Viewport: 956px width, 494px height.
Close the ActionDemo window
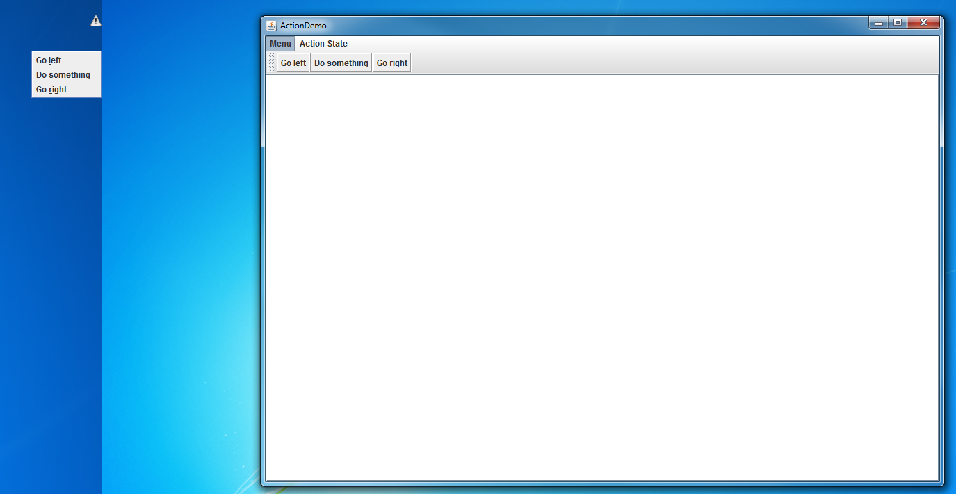tap(923, 23)
